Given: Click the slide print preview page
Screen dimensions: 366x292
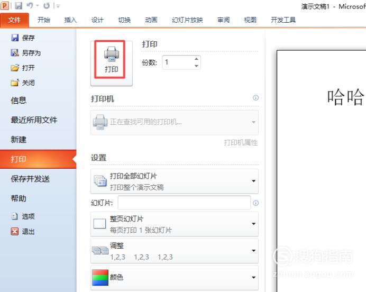Looking at the screenshot, I should (322, 171).
